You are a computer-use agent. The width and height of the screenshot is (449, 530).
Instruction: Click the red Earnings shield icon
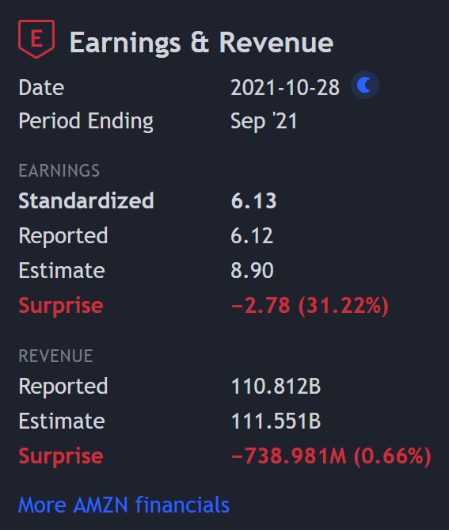tap(36, 39)
